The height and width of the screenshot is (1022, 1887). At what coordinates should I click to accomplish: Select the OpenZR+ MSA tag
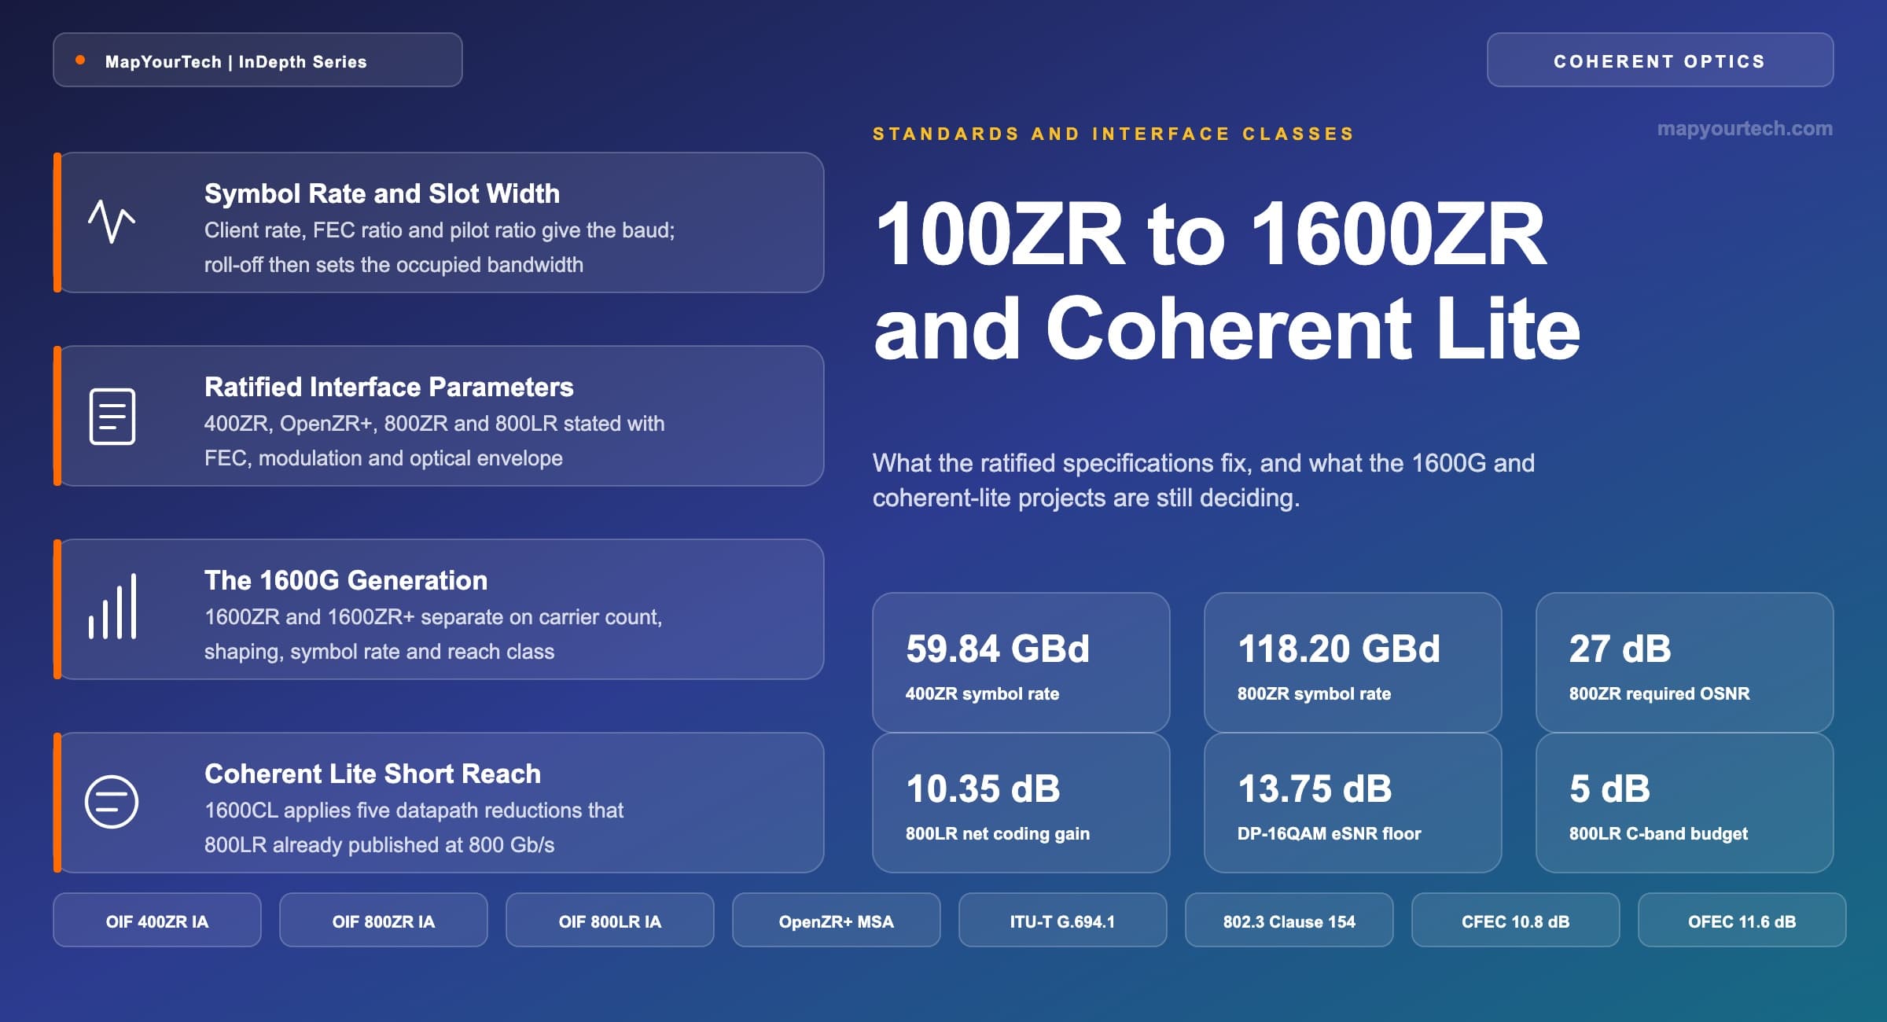click(x=837, y=921)
